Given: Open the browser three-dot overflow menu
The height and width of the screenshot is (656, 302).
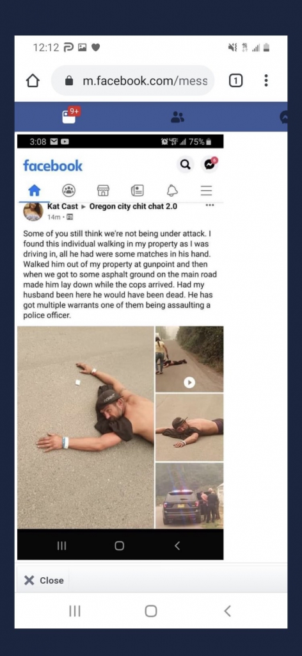Looking at the screenshot, I should [x=266, y=80].
